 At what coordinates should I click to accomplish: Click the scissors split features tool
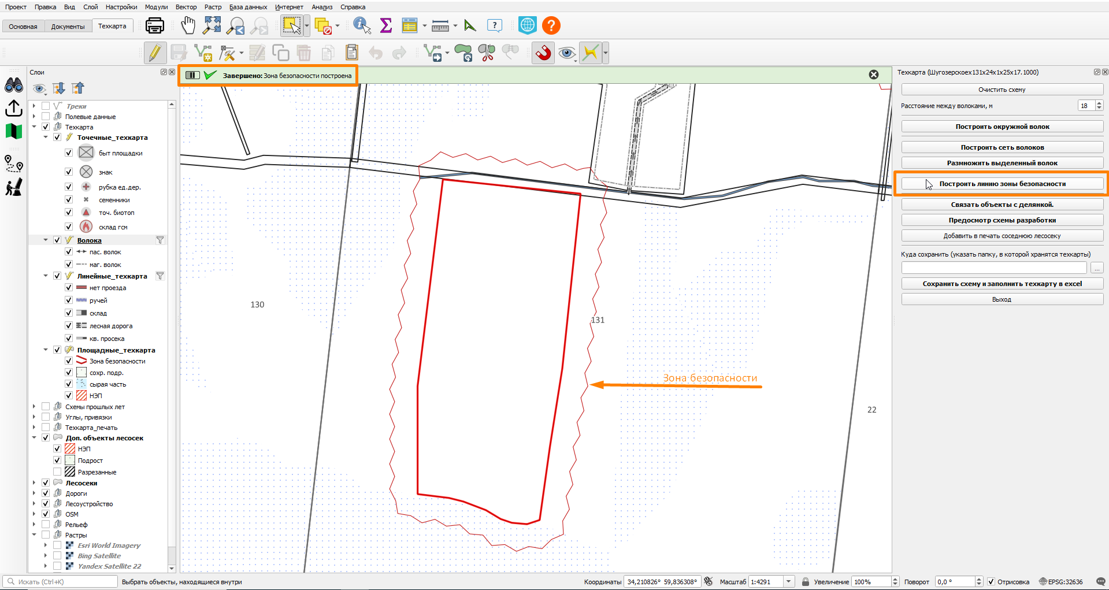tap(487, 53)
